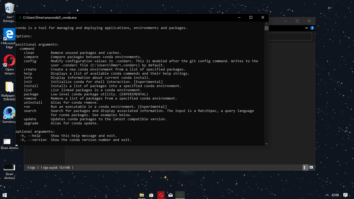Select the conda console taskbar icon
Viewport: 354px width, 199px height.
(x=180, y=195)
